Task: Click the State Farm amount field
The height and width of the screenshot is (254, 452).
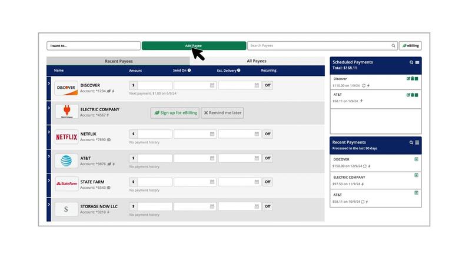Action: (155, 182)
